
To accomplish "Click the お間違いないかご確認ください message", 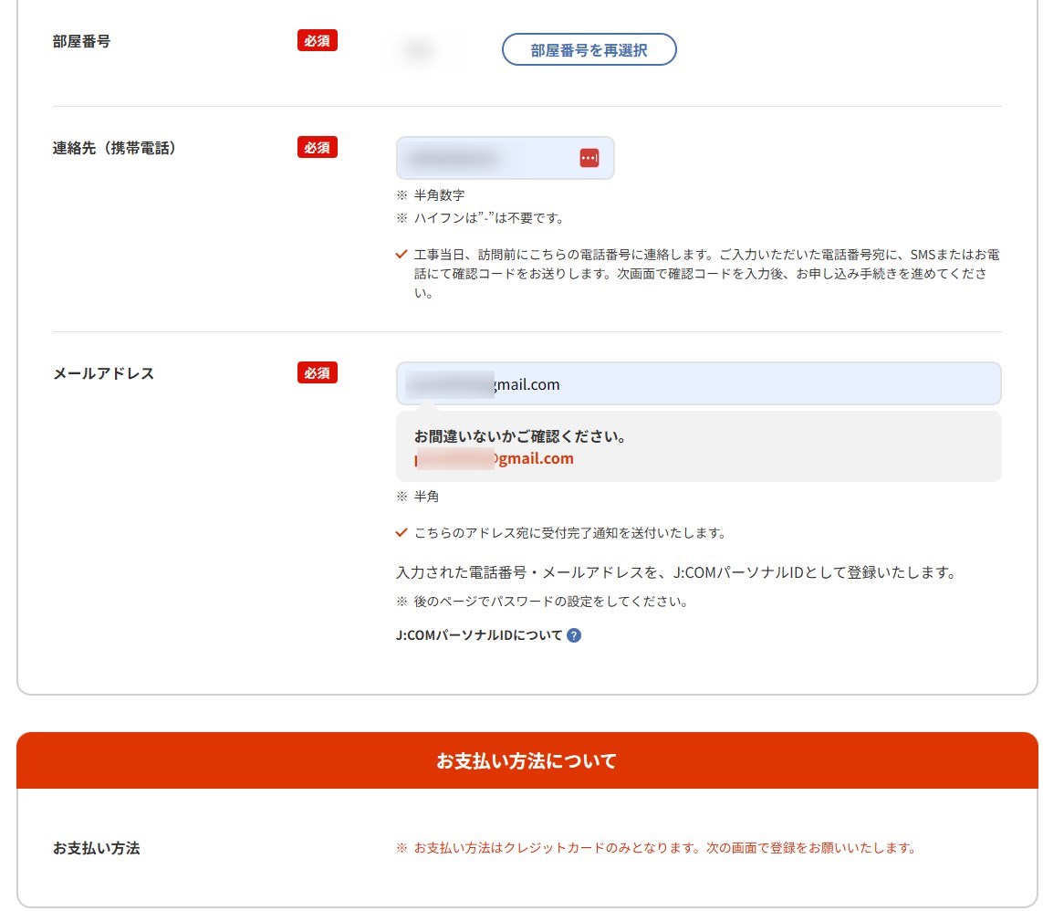I will pos(519,436).
